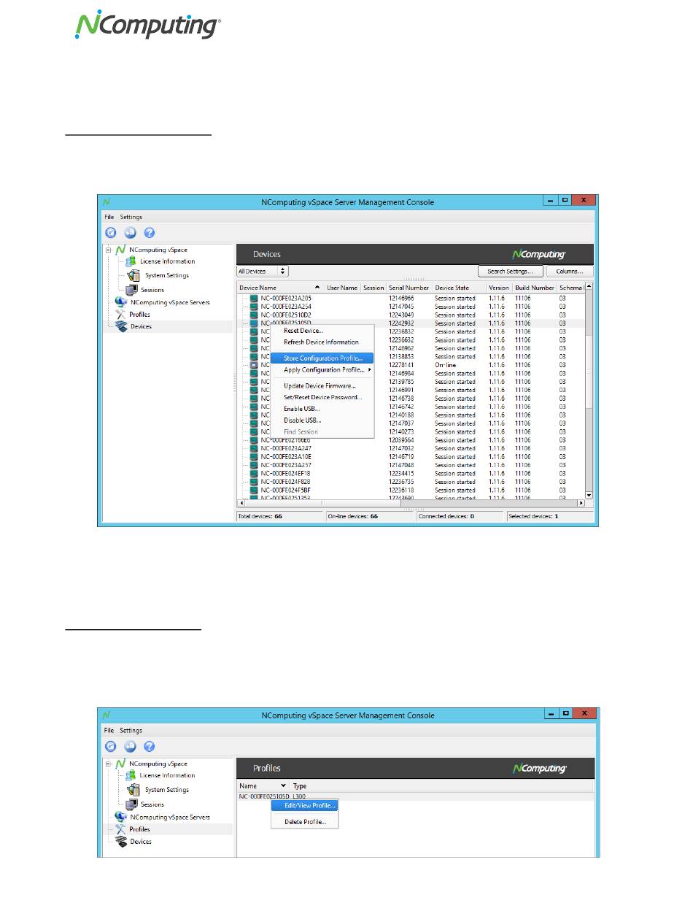Screen dimensions: 693x911
Task: Click the serial number 12278141 On-line row
Action: click(x=411, y=365)
